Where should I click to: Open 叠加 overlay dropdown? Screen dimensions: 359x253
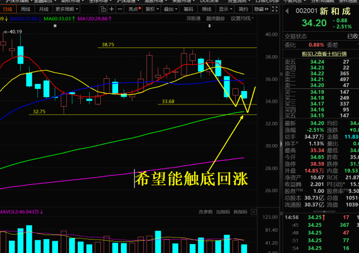pyautogui.click(x=171, y=9)
